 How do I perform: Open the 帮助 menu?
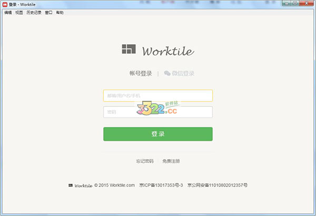[60, 13]
